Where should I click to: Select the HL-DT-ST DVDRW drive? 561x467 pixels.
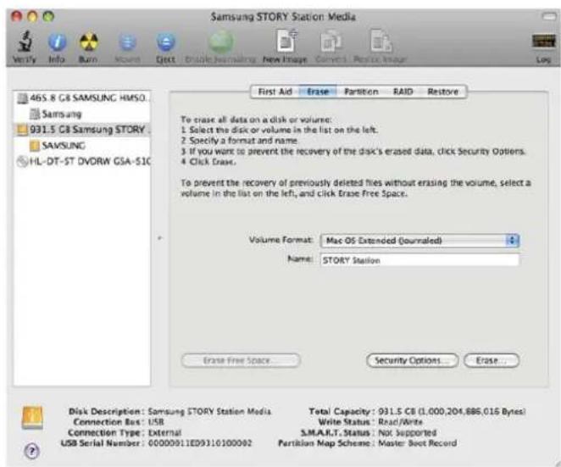pyautogui.click(x=82, y=161)
